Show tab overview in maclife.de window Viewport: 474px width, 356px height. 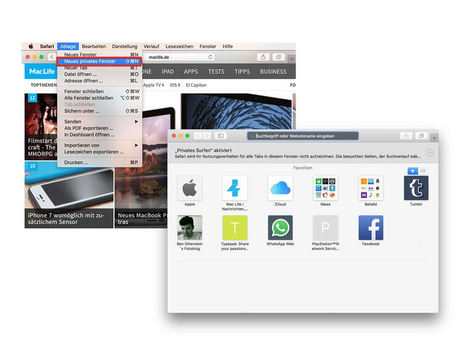click(279, 57)
